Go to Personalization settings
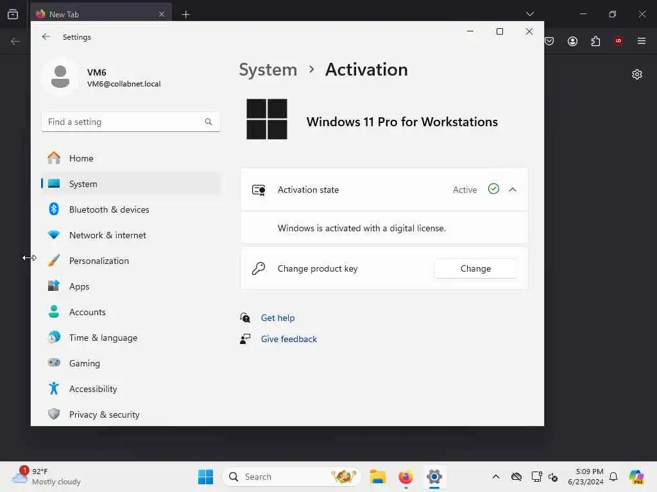The width and height of the screenshot is (657, 492). (x=131, y=261)
